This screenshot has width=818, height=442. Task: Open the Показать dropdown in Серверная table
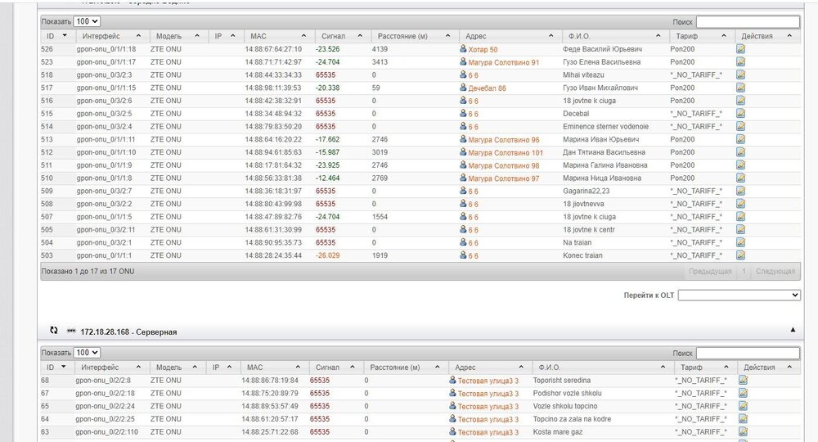coord(87,352)
